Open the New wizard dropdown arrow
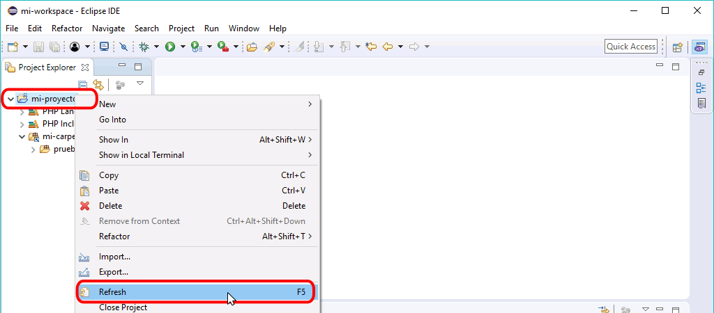The width and height of the screenshot is (714, 313). click(x=25, y=47)
